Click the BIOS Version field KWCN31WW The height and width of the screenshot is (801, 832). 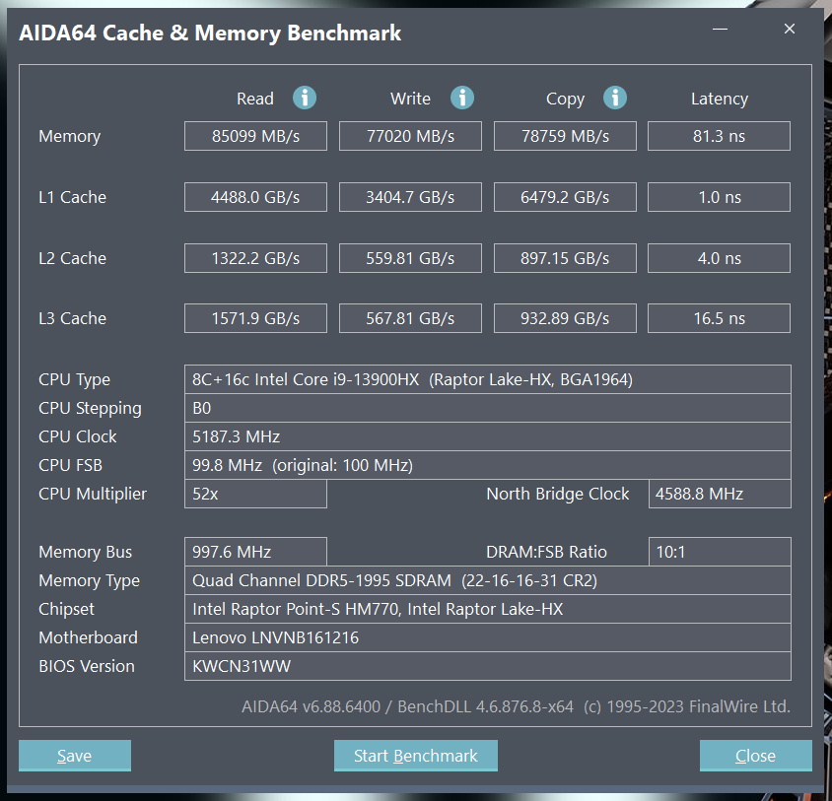[x=488, y=666]
